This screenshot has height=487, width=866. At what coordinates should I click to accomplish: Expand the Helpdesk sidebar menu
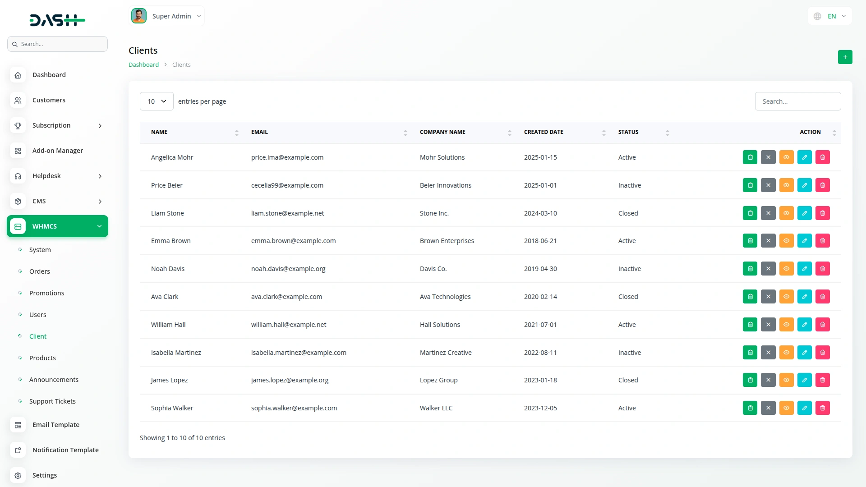[x=57, y=176]
